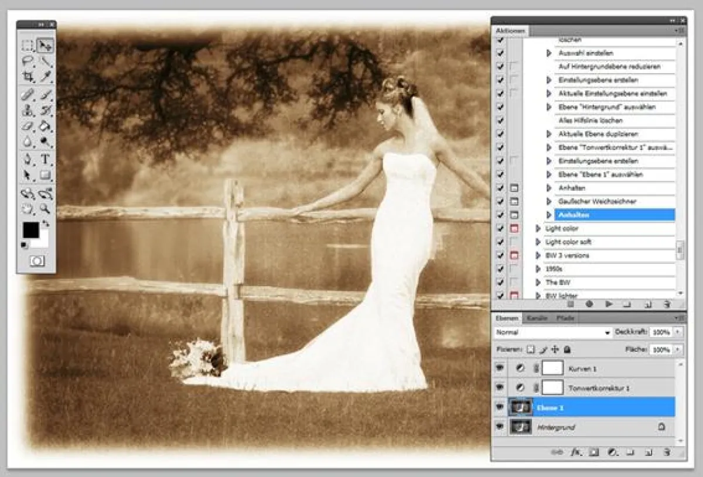Pick the Crop tool in the toolbox
The height and width of the screenshot is (477, 703).
28,77
